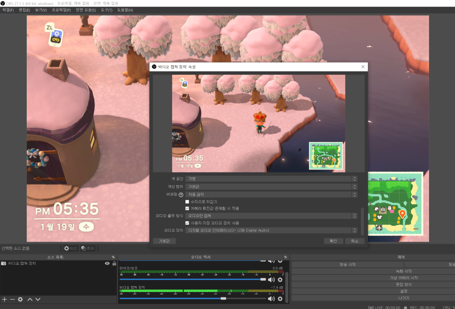Uncheck 사용자 지정 오디오 장치 사용

coord(187,223)
